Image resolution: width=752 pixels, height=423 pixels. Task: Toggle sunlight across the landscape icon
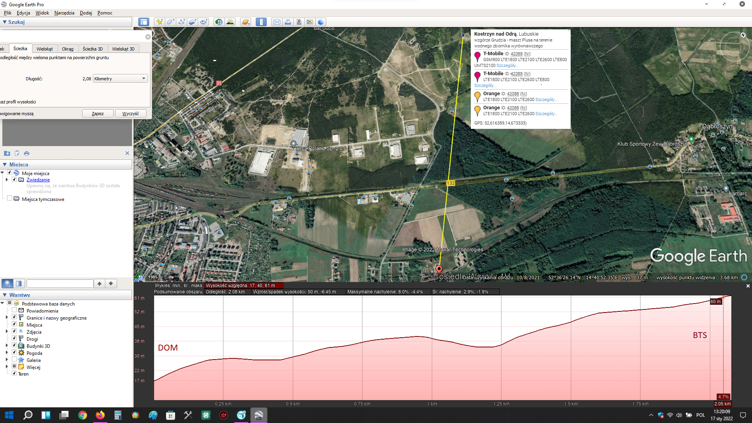pyautogui.click(x=230, y=22)
